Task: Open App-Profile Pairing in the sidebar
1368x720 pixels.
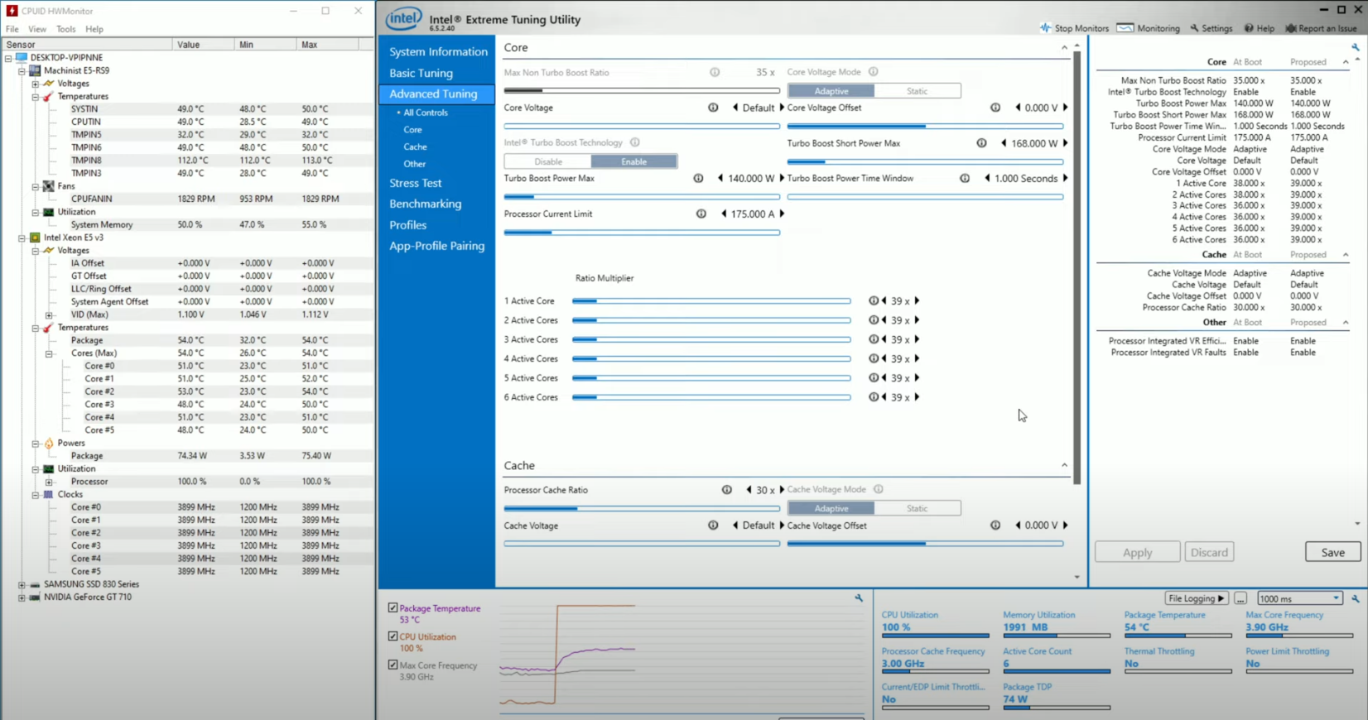Action: click(438, 246)
